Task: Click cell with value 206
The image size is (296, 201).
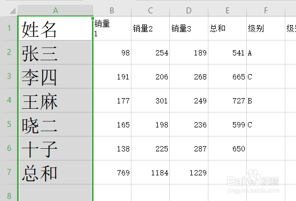Action: (151, 76)
